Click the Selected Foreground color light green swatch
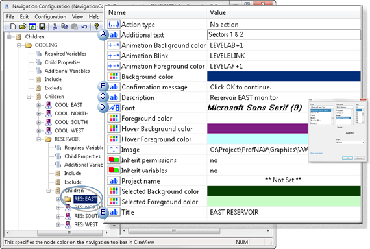The width and height of the screenshot is (370, 249). pos(284,202)
